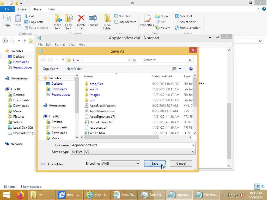This screenshot has height=200, width=267.
Task: Click the Up arrow in Save As dialog
Action: tap(63, 60)
